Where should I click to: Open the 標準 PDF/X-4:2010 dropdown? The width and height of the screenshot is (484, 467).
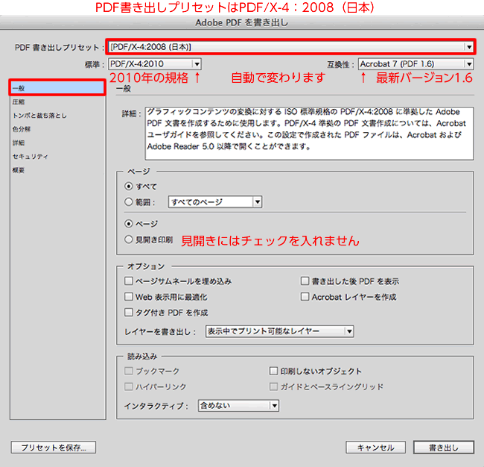155,64
